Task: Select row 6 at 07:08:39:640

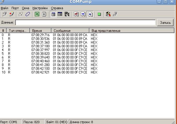Action: tap(87, 57)
